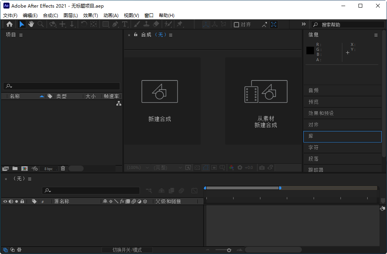Pick the Pen tool from the toolbar
Screen dimensions: 387x254
click(x=116, y=24)
